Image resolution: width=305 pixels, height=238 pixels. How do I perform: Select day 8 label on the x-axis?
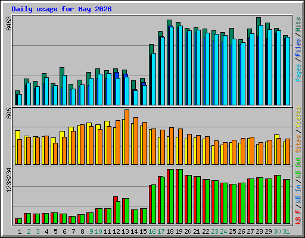[x=82, y=231]
